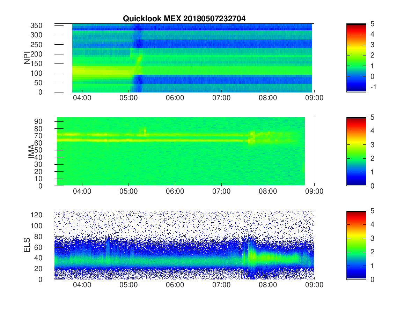Click the 06:00 time label under IMA plot
The width and height of the screenshot is (419, 314).
(175, 192)
